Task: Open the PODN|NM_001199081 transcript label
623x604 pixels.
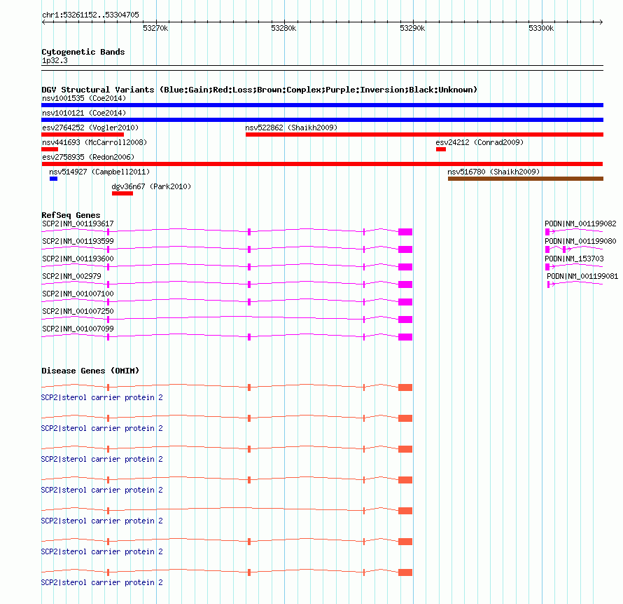Action: [x=582, y=276]
